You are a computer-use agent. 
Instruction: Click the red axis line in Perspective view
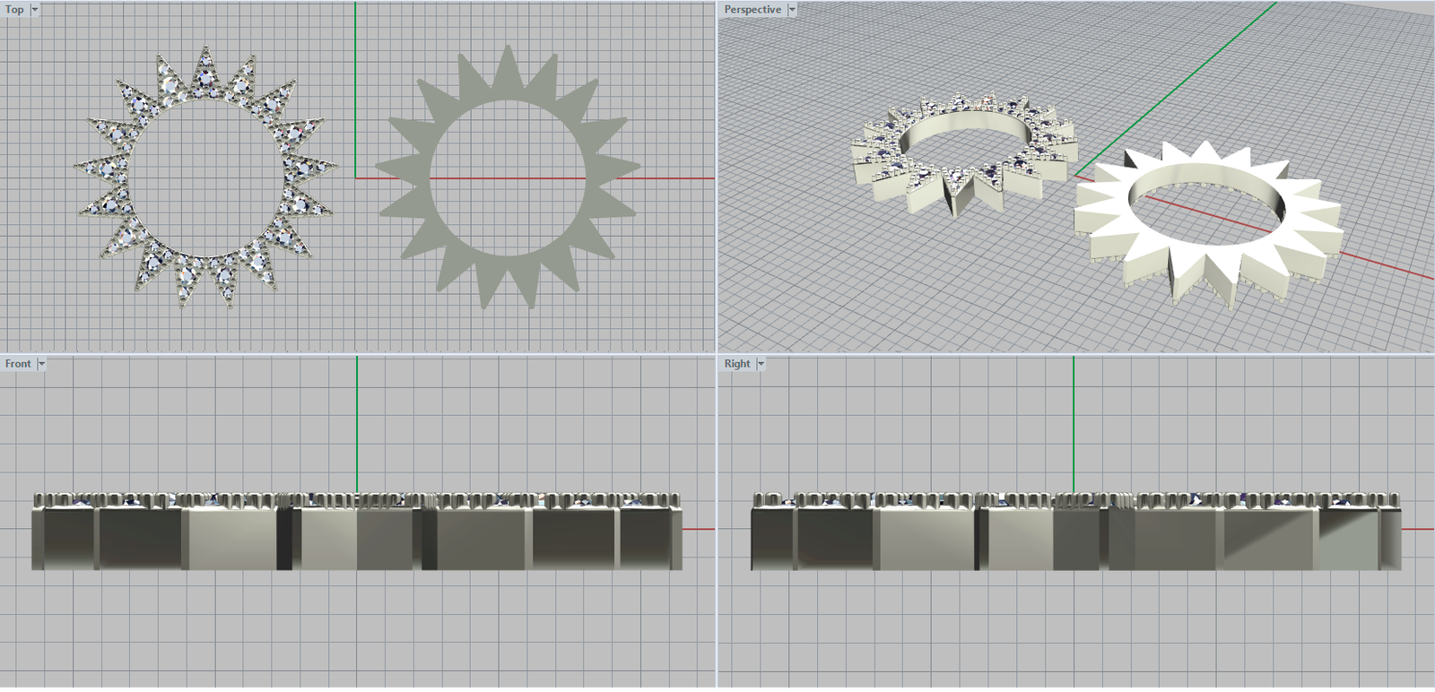[x=1390, y=267]
